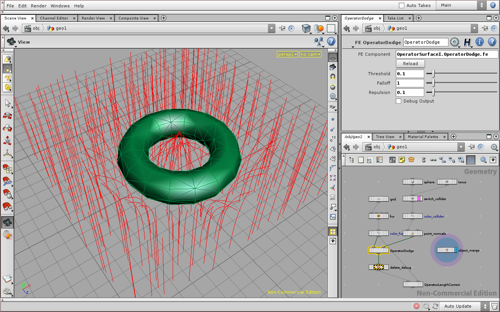The image size is (500, 312).
Task: Expand the Scene View path dropdown
Action: tap(272, 28)
